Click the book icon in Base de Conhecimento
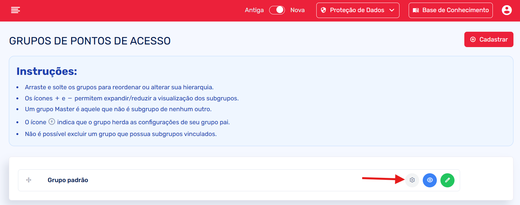The width and height of the screenshot is (520, 205). pyautogui.click(x=416, y=10)
